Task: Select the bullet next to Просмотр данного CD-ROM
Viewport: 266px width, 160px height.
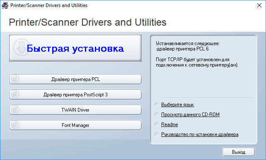Action: (x=157, y=115)
